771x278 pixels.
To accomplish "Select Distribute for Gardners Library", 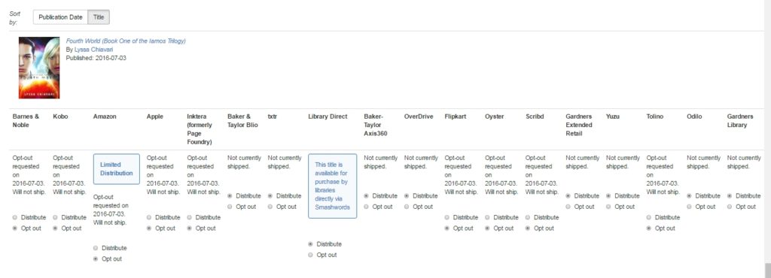I will click(729, 195).
